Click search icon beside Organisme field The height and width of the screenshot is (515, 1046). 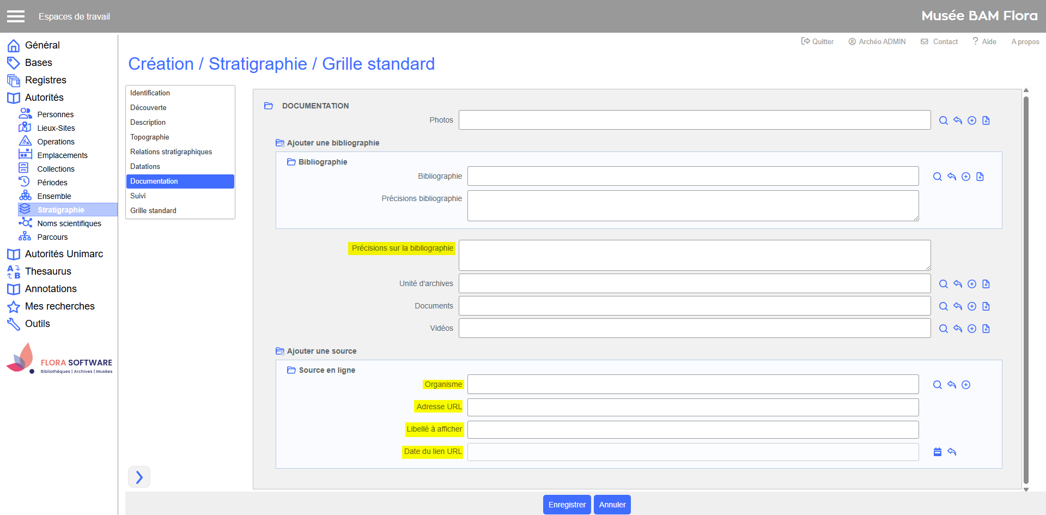point(937,385)
